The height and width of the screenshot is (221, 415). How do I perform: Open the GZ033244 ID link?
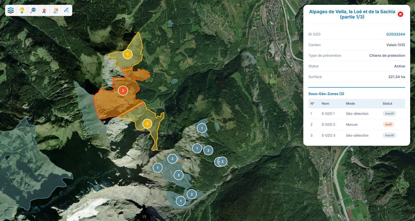[395, 34]
